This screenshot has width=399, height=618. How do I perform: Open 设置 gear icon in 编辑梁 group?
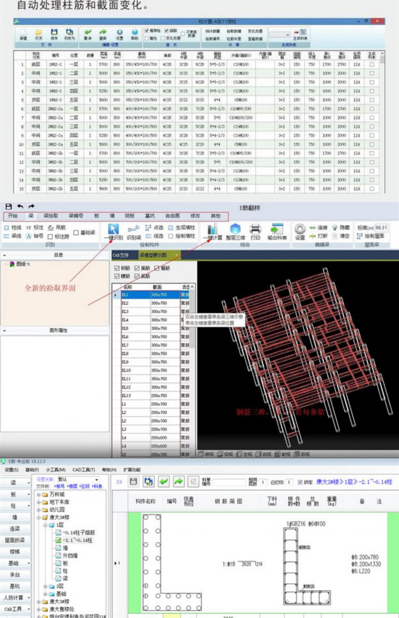[300, 229]
